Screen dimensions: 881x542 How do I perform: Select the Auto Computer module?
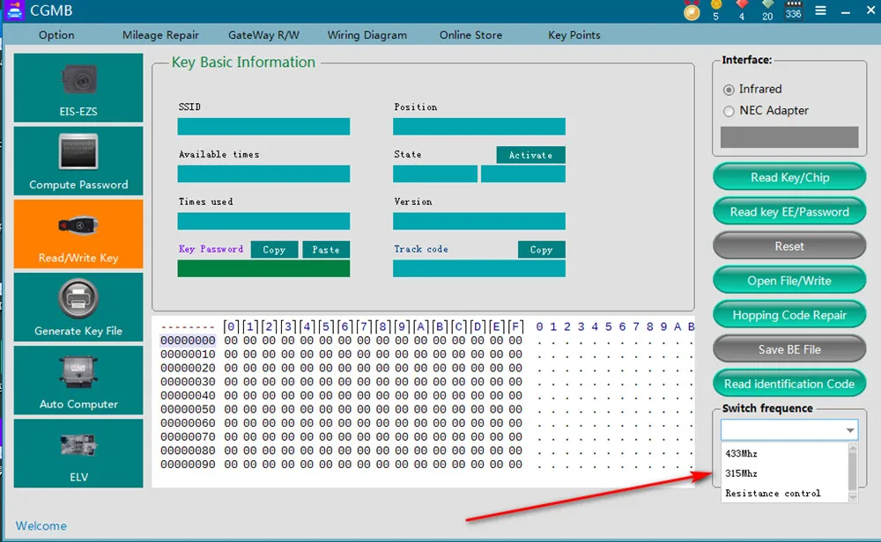(78, 380)
